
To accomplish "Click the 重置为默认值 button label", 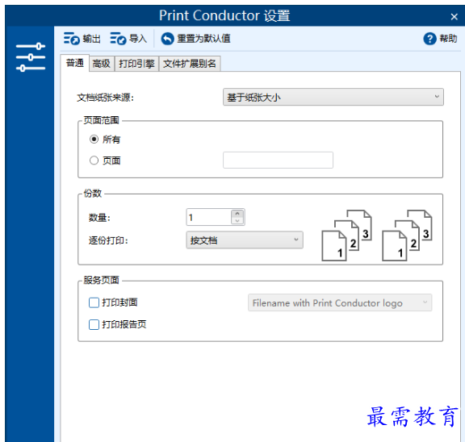I will point(203,39).
